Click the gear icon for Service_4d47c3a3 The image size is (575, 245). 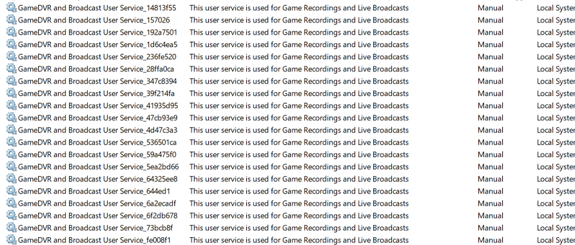click(x=12, y=130)
